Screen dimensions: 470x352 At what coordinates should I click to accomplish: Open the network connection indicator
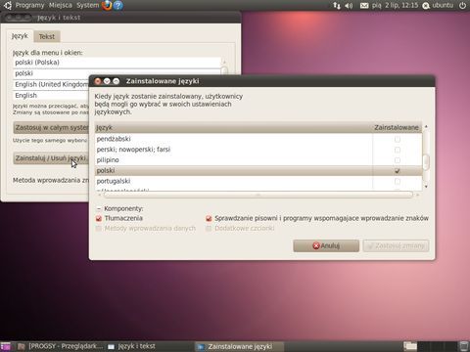point(337,5)
